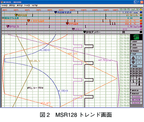Click the #PCレコーダRIM chart annotation
Image resolution: width=144 pixels, height=122 pixels.
click(35, 88)
